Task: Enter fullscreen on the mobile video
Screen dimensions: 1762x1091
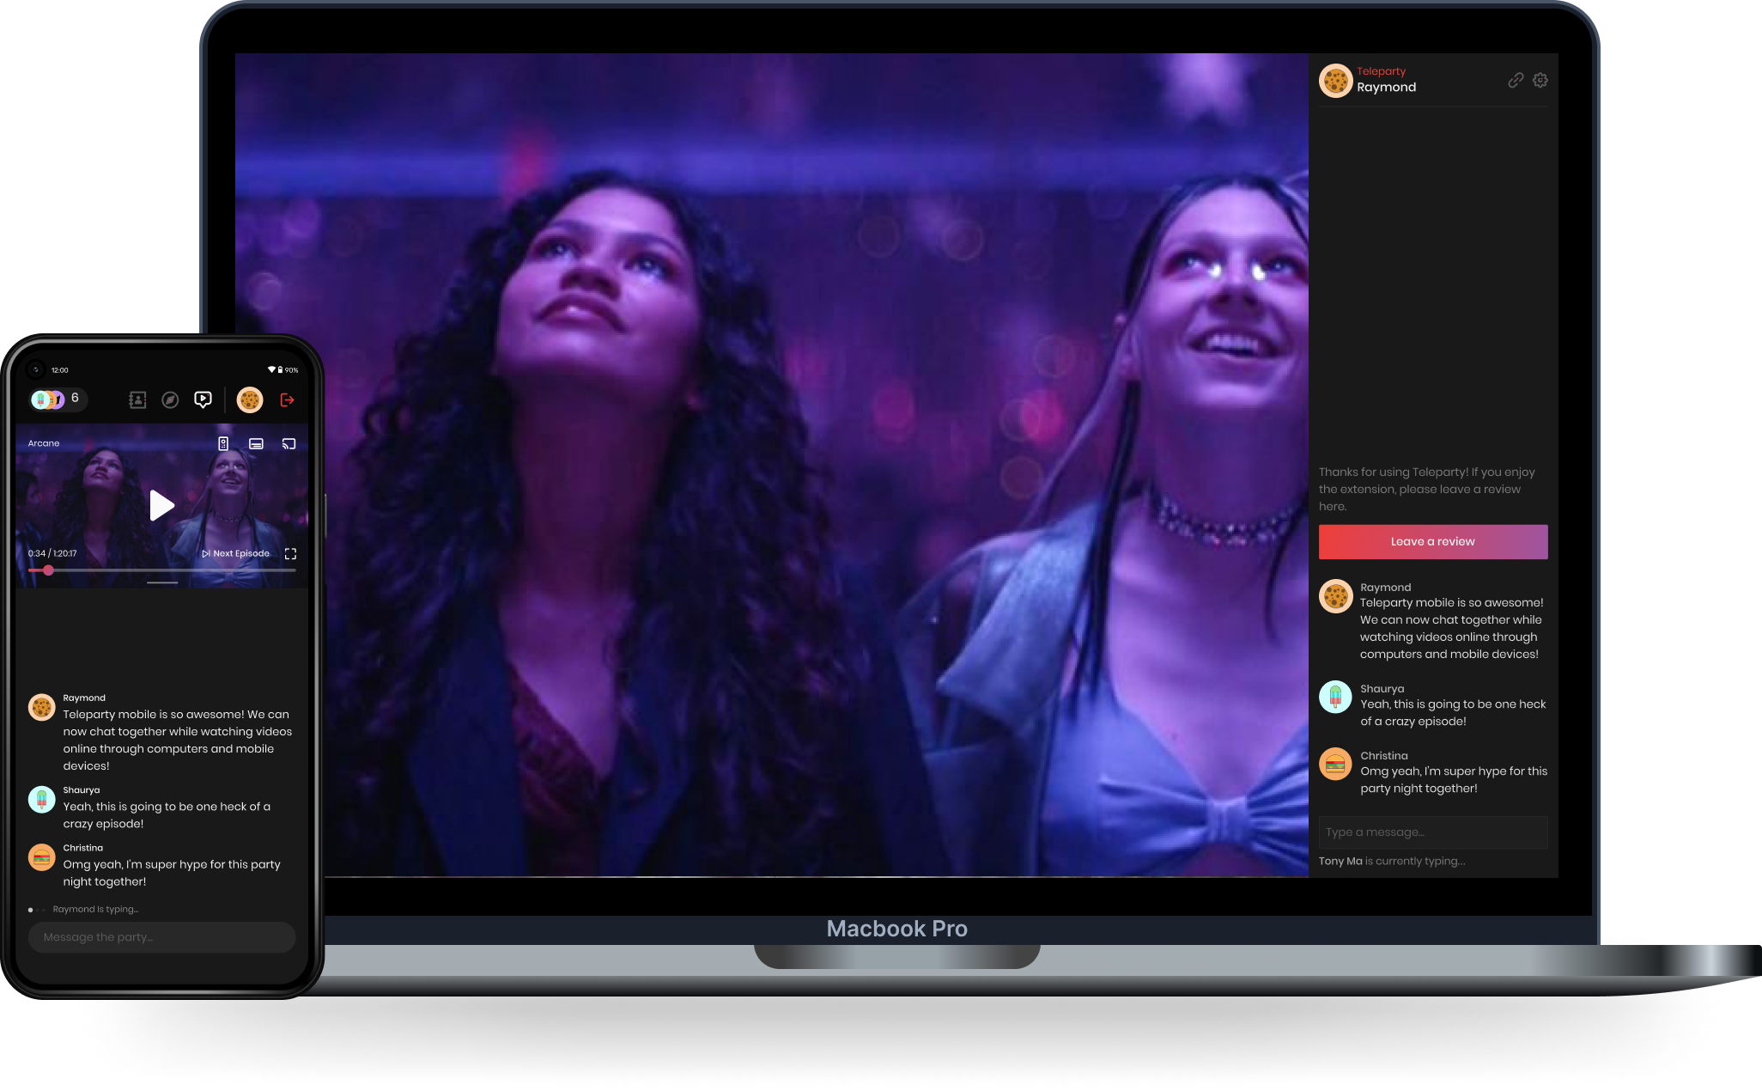Action: pyautogui.click(x=290, y=553)
